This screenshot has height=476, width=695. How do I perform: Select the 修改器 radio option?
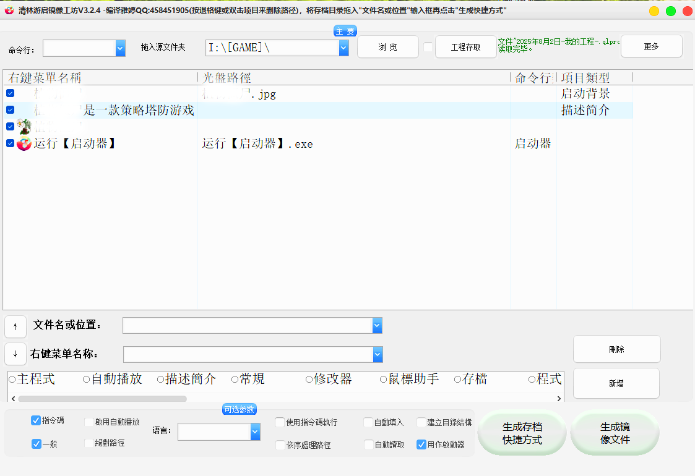click(309, 379)
